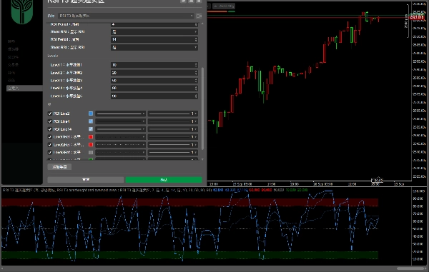Image resolution: width=429 pixels, height=272 pixels.
Task: Open RSI Line14 line thickness dropdown
Action: tap(173, 129)
